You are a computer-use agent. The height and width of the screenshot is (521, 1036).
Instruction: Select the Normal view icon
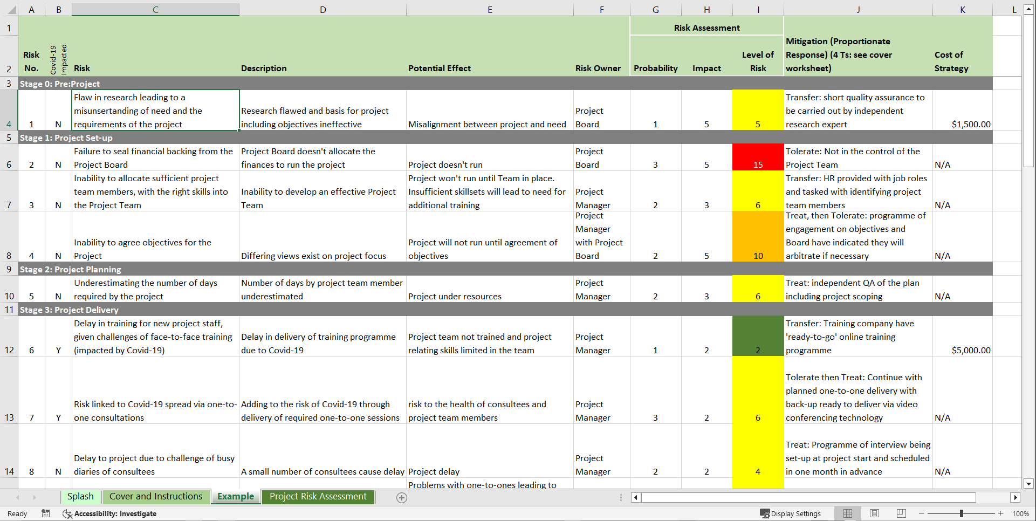848,513
